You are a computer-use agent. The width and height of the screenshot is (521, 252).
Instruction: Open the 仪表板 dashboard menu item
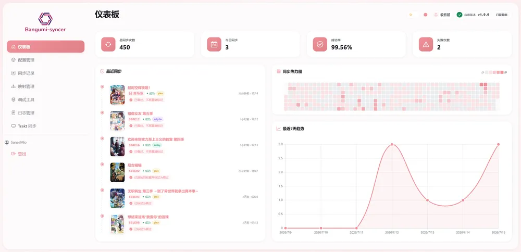45,46
